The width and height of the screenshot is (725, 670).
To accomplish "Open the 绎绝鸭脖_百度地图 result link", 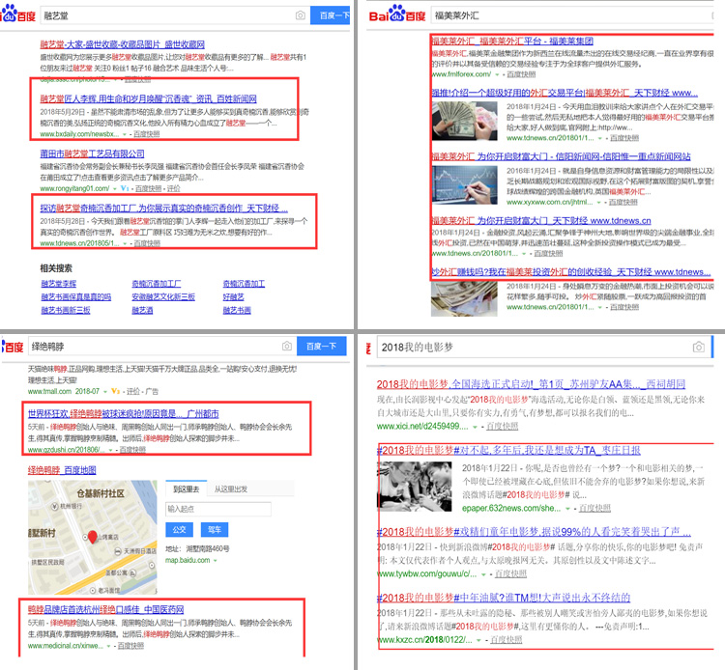I will [x=62, y=470].
